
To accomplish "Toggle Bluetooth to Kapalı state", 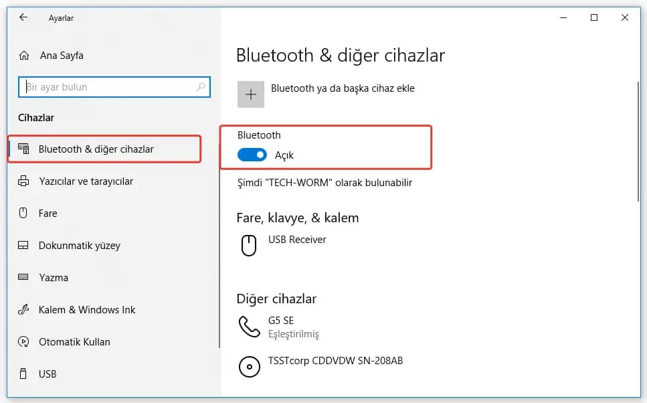I will pos(252,154).
